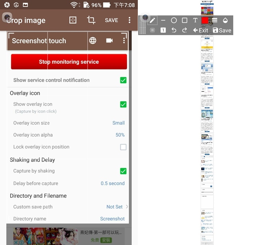This screenshot has width=276, height=245.
Task: Change Overlay icon size from Small
Action: tap(119, 123)
